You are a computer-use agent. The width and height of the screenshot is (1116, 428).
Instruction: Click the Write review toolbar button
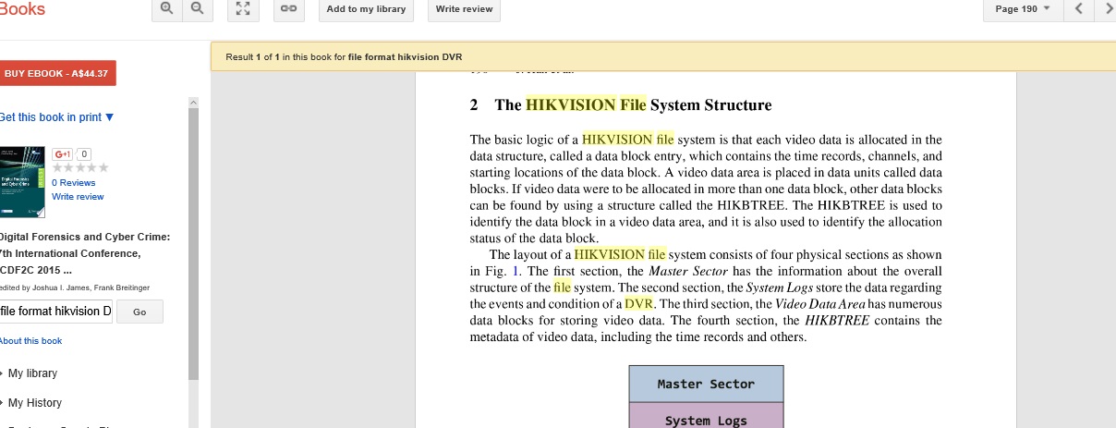(465, 8)
